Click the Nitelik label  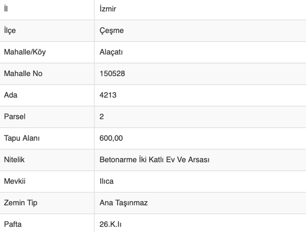pyautogui.click(x=14, y=160)
